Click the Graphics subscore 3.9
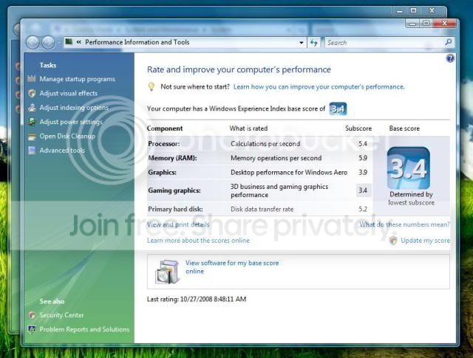The image size is (473, 358). 363,173
